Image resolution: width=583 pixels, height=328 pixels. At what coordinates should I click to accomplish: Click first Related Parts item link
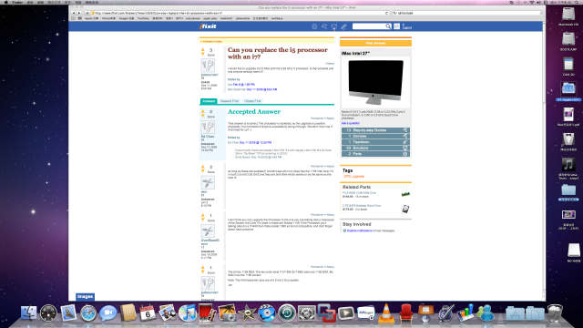pyautogui.click(x=359, y=193)
